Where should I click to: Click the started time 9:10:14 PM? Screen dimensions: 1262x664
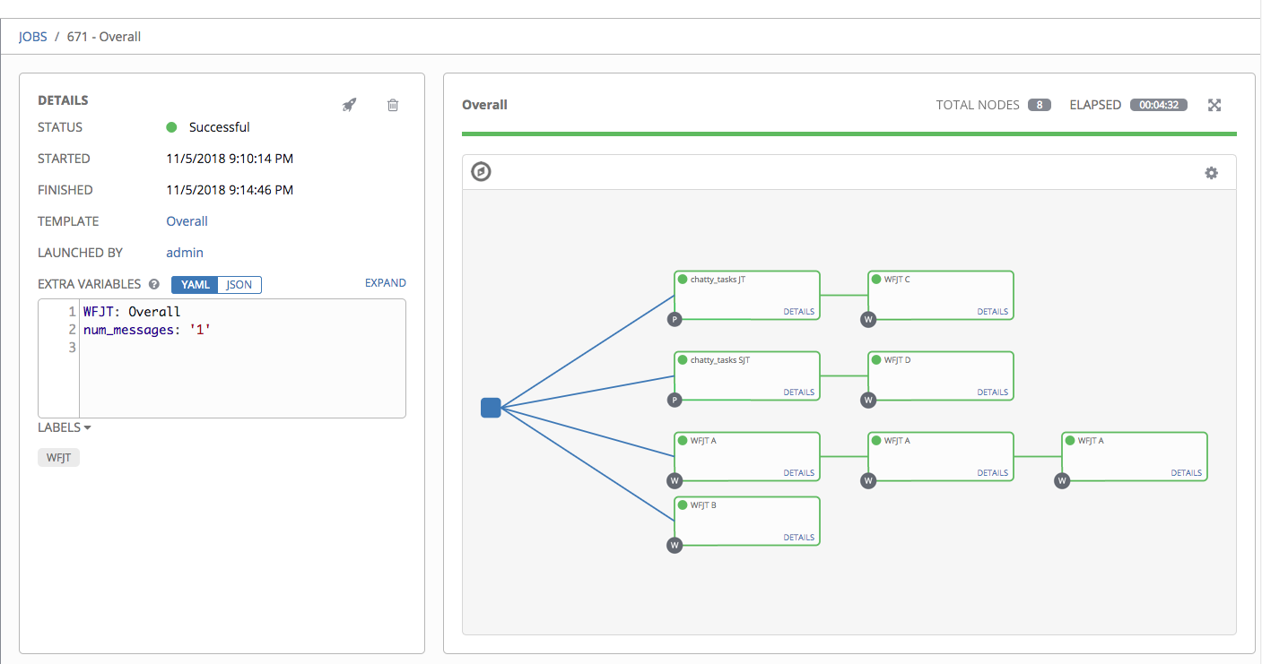click(x=230, y=159)
